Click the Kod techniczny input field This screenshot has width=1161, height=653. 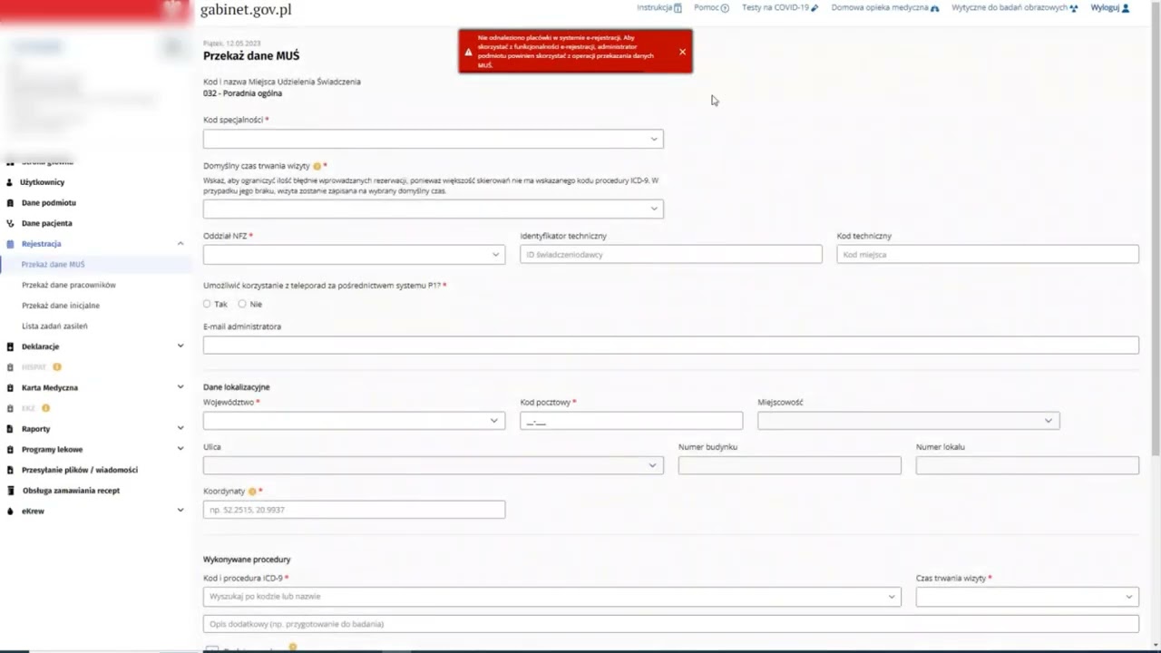988,254
